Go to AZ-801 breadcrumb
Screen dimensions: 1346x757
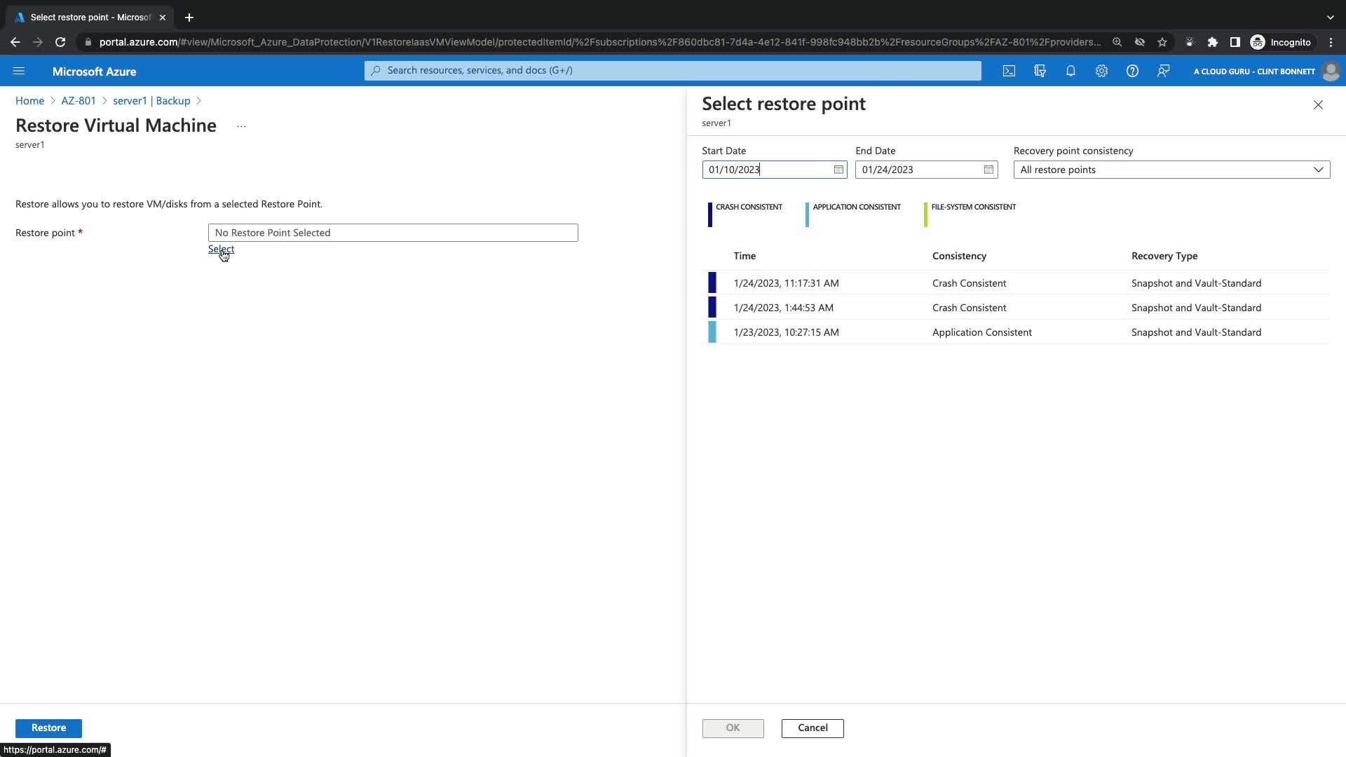(x=79, y=101)
